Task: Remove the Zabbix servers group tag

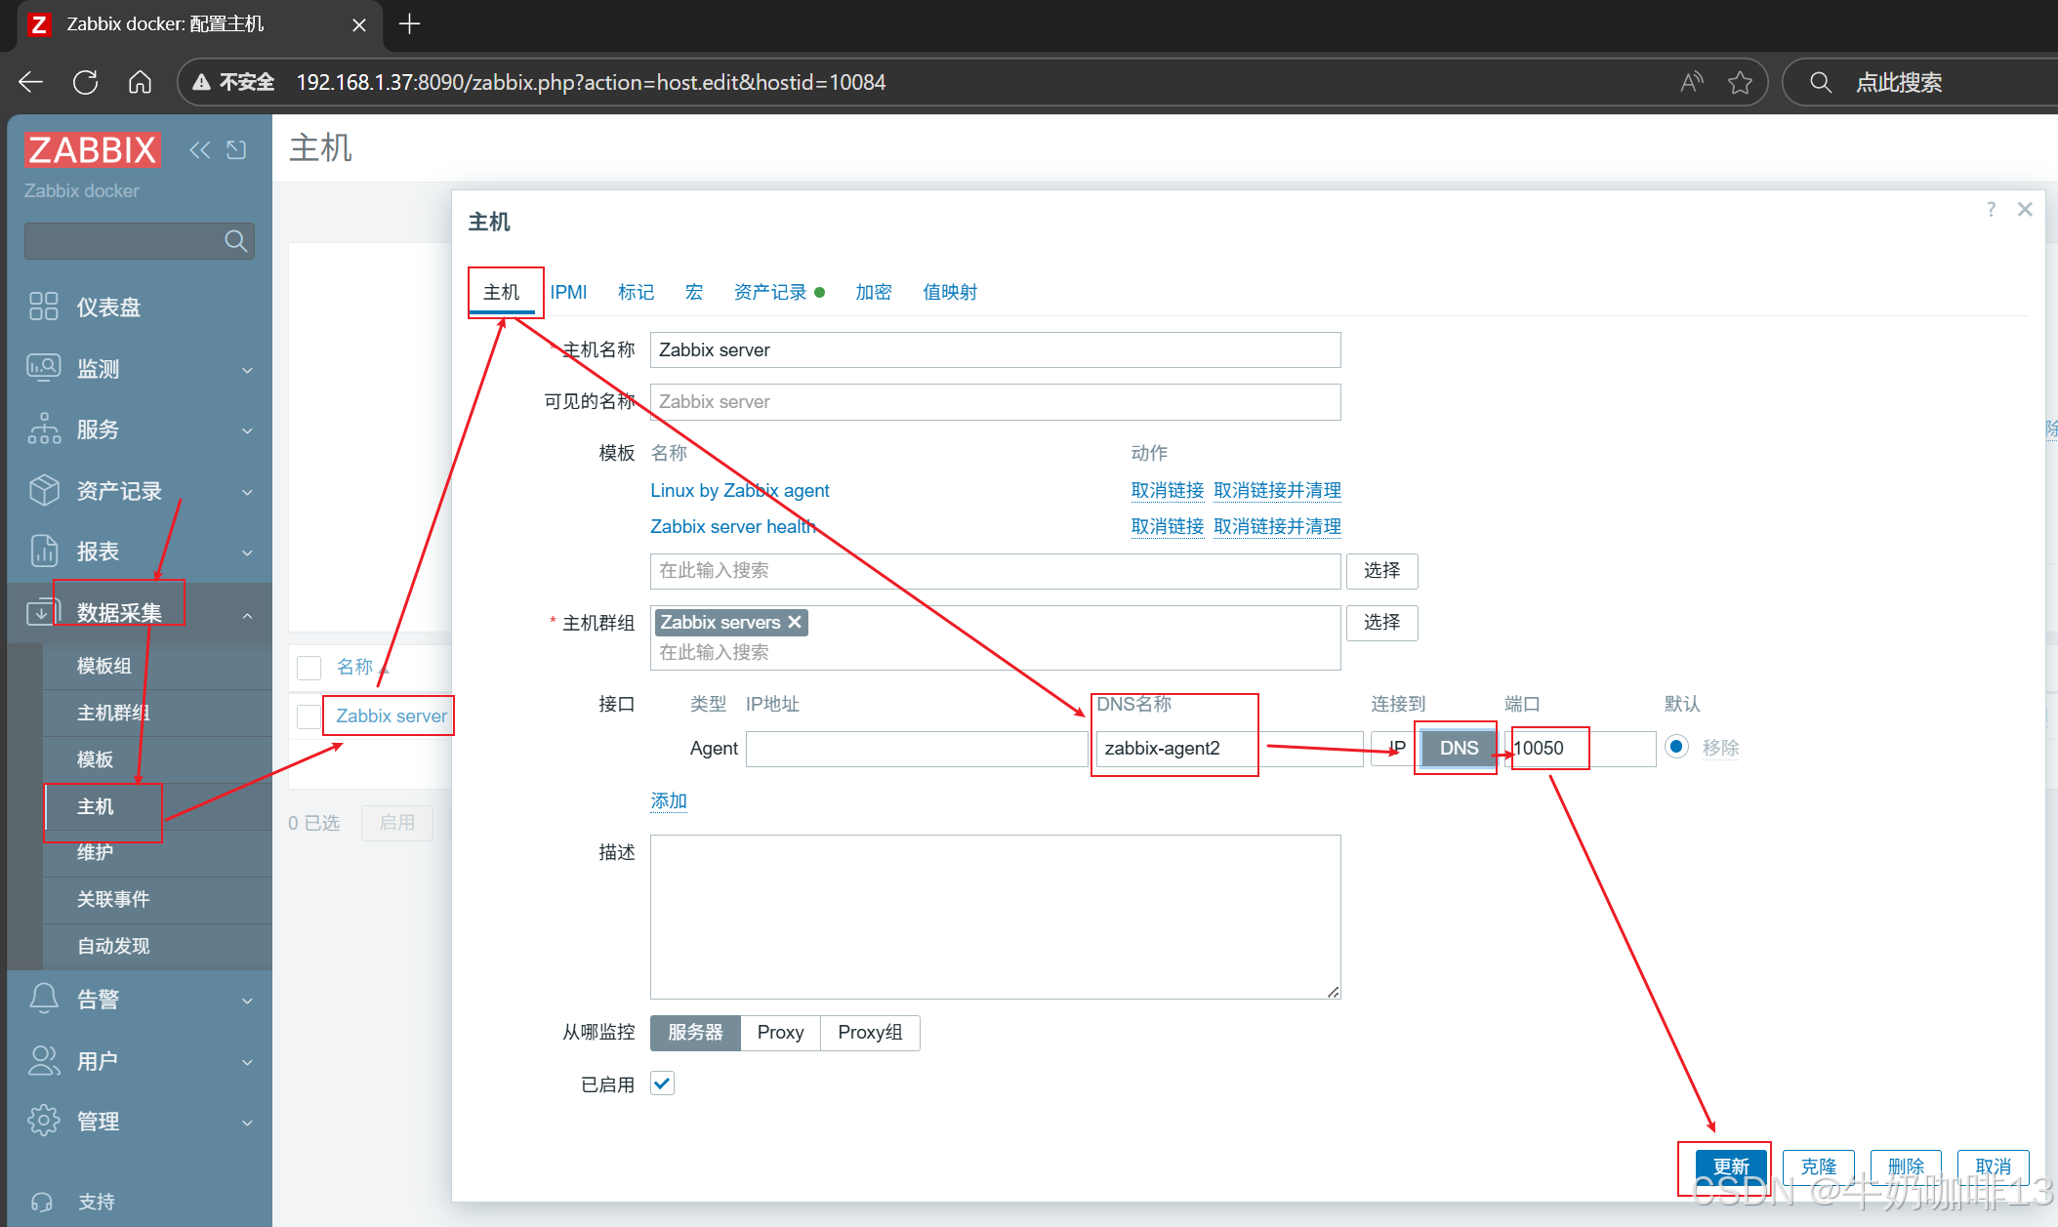Action: coord(795,622)
